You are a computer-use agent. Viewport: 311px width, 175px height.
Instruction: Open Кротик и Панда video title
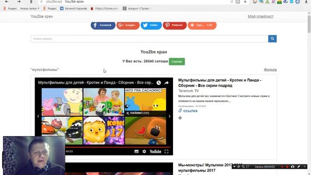pyautogui.click(x=220, y=83)
